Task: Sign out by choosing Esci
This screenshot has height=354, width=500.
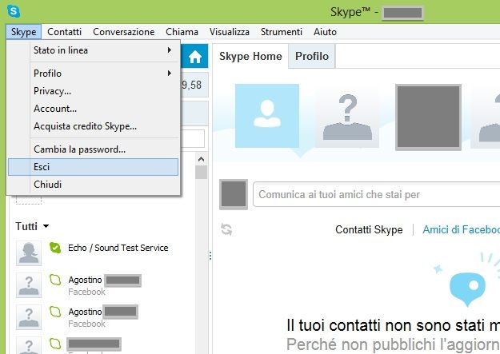Action: click(94, 167)
